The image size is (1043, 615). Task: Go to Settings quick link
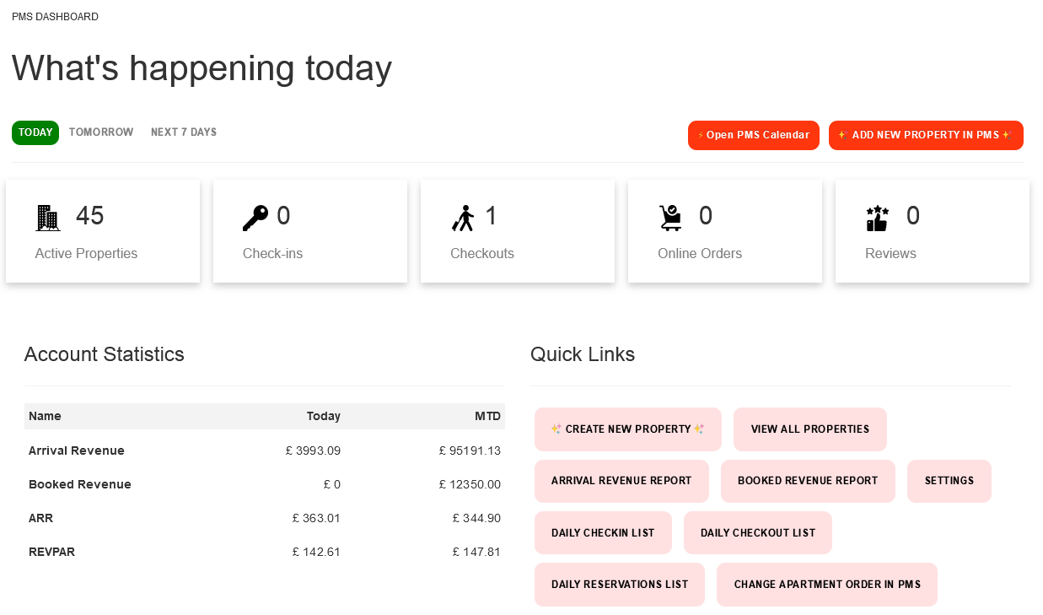coord(949,481)
